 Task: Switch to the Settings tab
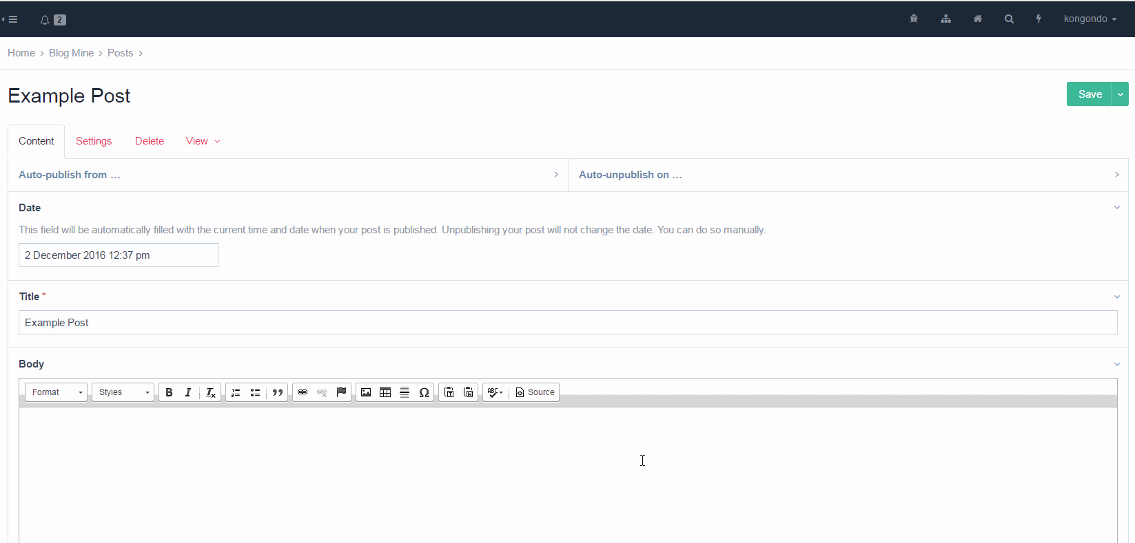[94, 141]
